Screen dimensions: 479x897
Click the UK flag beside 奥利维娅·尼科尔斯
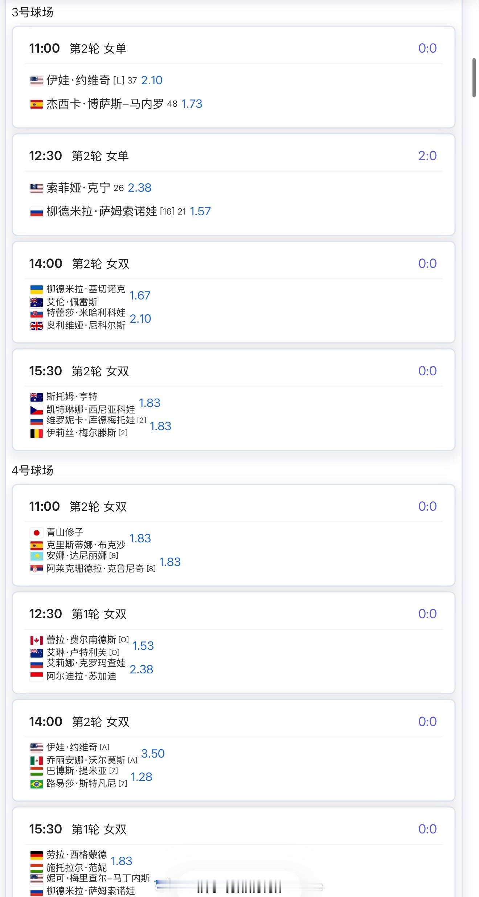click(x=36, y=326)
